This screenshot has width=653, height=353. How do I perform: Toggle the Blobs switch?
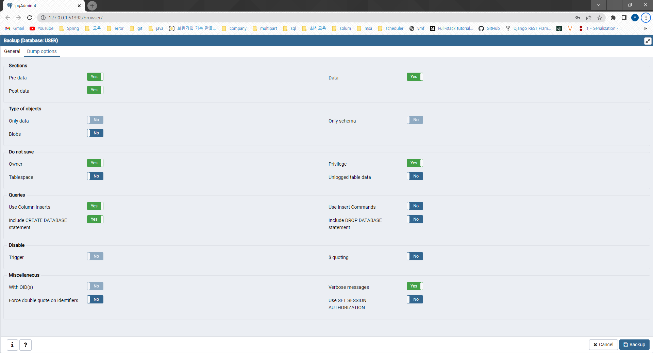[95, 133]
